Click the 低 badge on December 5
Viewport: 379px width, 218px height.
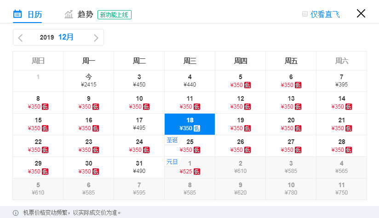tap(247, 85)
